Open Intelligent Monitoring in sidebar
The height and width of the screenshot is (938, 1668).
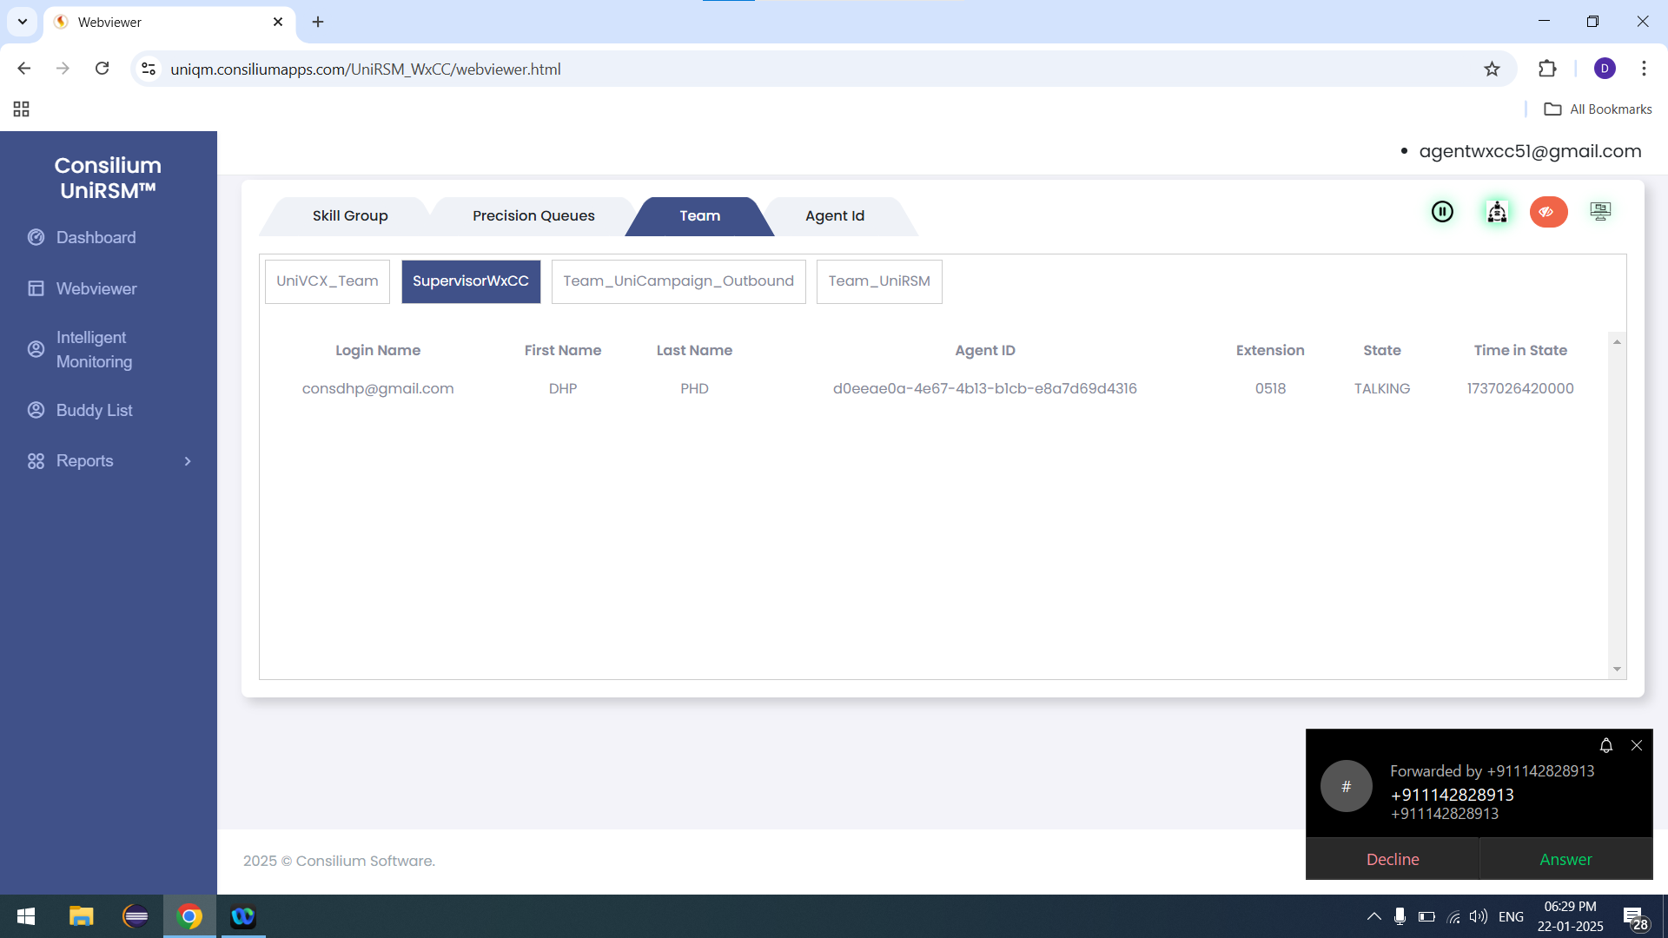pos(94,349)
